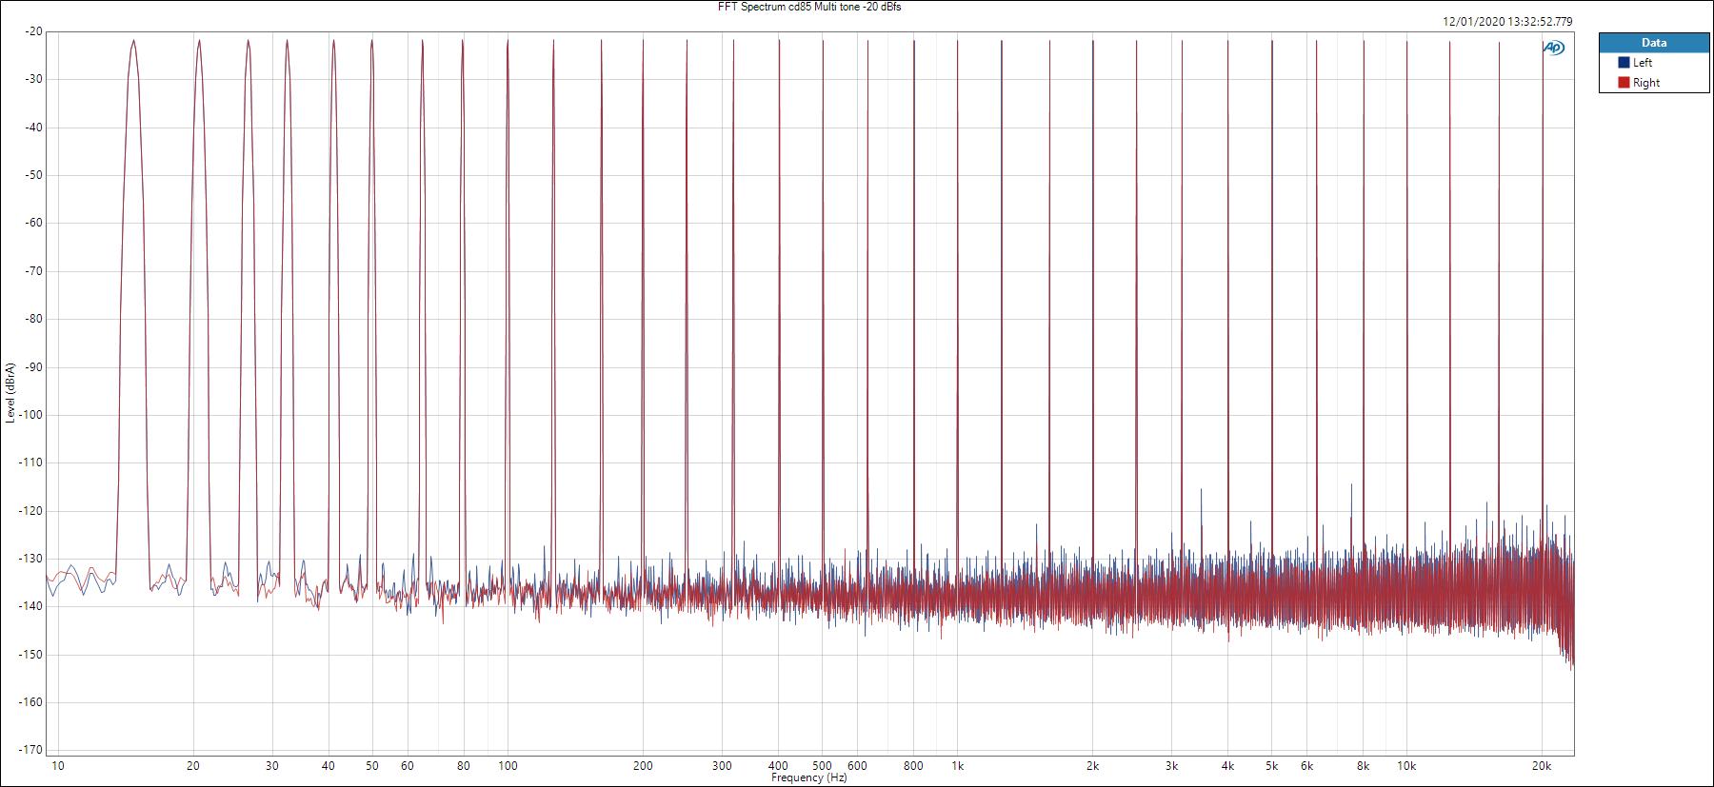Click the peak of the leftmost tone
Viewport: 1714px width, 787px height.
134,41
